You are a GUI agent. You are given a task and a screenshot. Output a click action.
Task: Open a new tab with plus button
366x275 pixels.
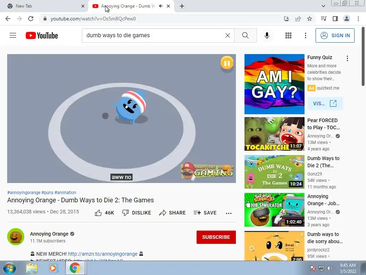(x=182, y=6)
